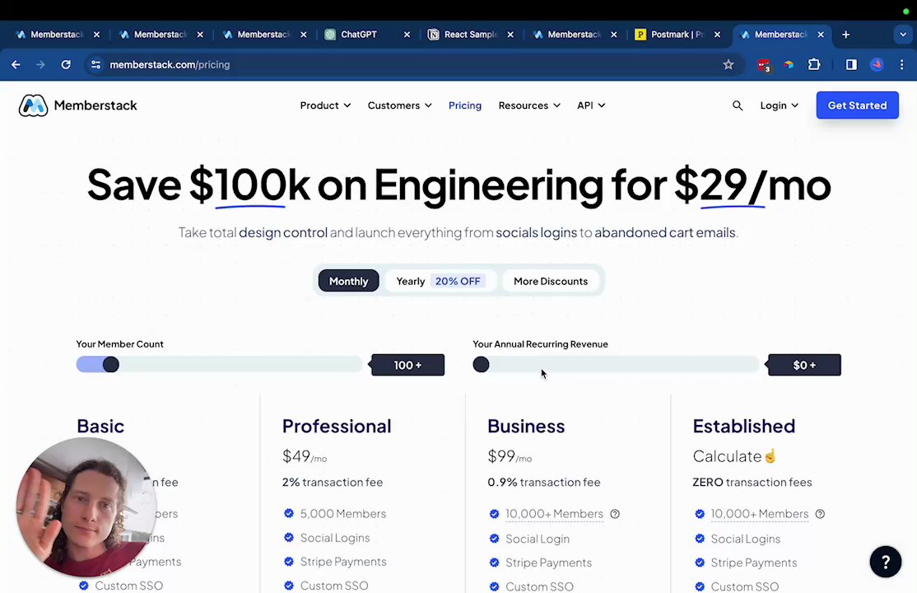Click the Business plan heading
917x593 pixels.
click(526, 426)
